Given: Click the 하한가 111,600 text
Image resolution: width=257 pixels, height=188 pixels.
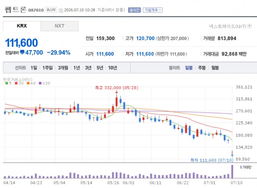Looking at the screenshot, I should [x=171, y=54].
